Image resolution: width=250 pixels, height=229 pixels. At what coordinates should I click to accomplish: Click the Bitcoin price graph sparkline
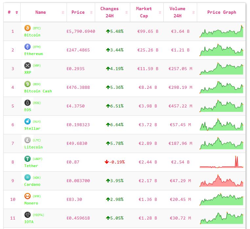221,32
